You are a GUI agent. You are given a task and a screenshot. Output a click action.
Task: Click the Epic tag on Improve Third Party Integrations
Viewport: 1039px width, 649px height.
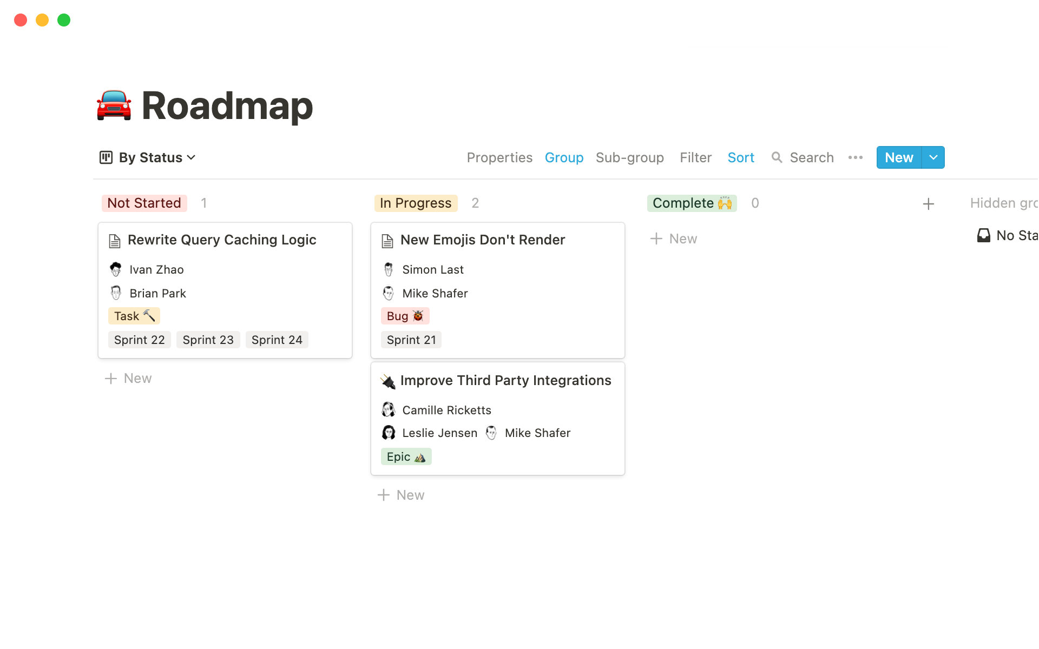tap(406, 456)
